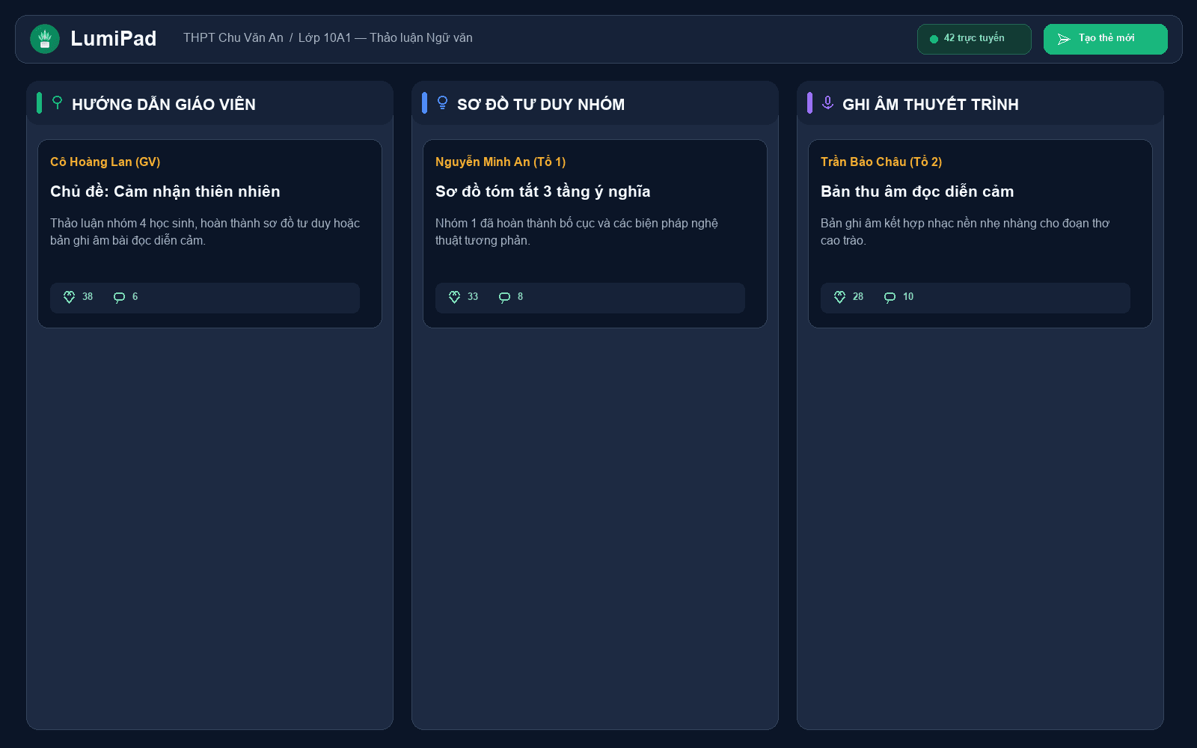Click author name Cô Hoàng Lan (GV)
The height and width of the screenshot is (748, 1197).
coord(105,162)
